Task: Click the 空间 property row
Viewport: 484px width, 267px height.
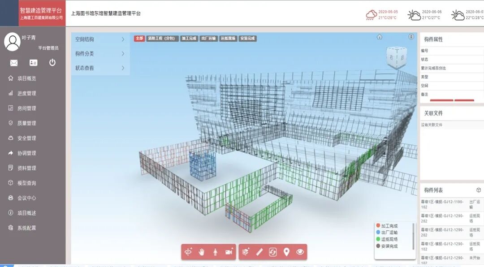Action: (452, 86)
